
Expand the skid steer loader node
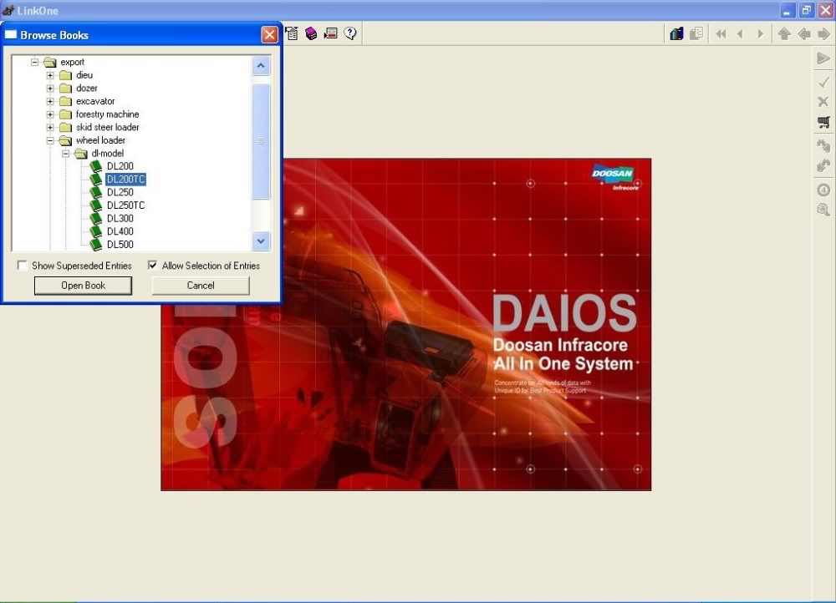click(x=50, y=127)
